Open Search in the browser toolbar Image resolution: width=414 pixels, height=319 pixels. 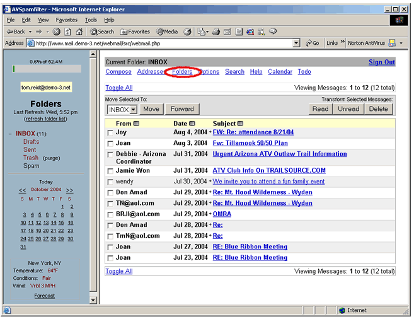(102, 32)
